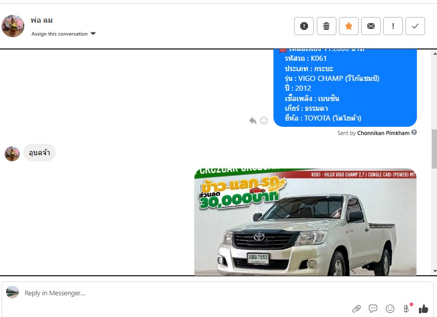Click the chat scrollbar thumb
This screenshot has width=437, height=317.
434,149
